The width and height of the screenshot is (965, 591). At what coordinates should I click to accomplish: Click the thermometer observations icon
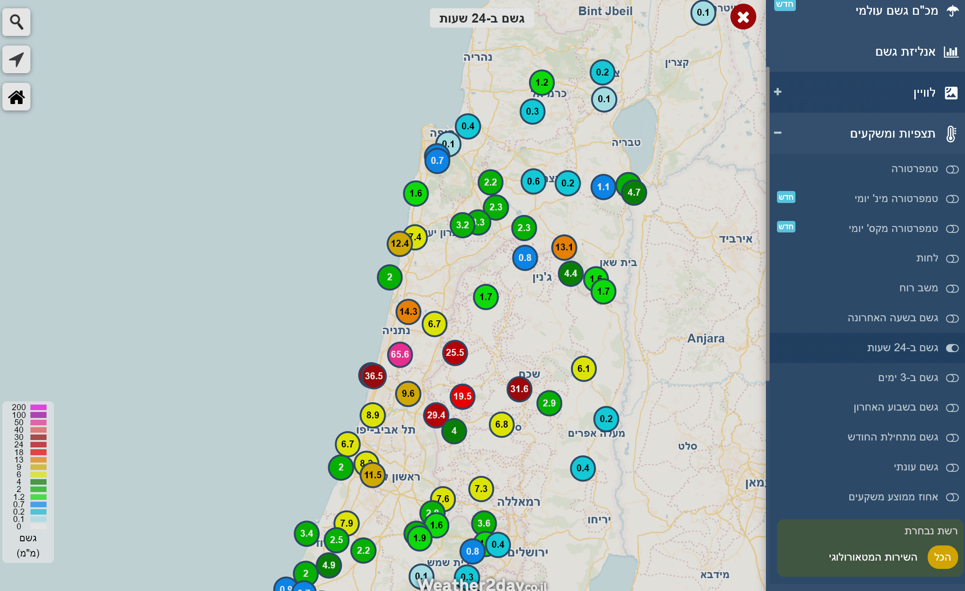[951, 134]
